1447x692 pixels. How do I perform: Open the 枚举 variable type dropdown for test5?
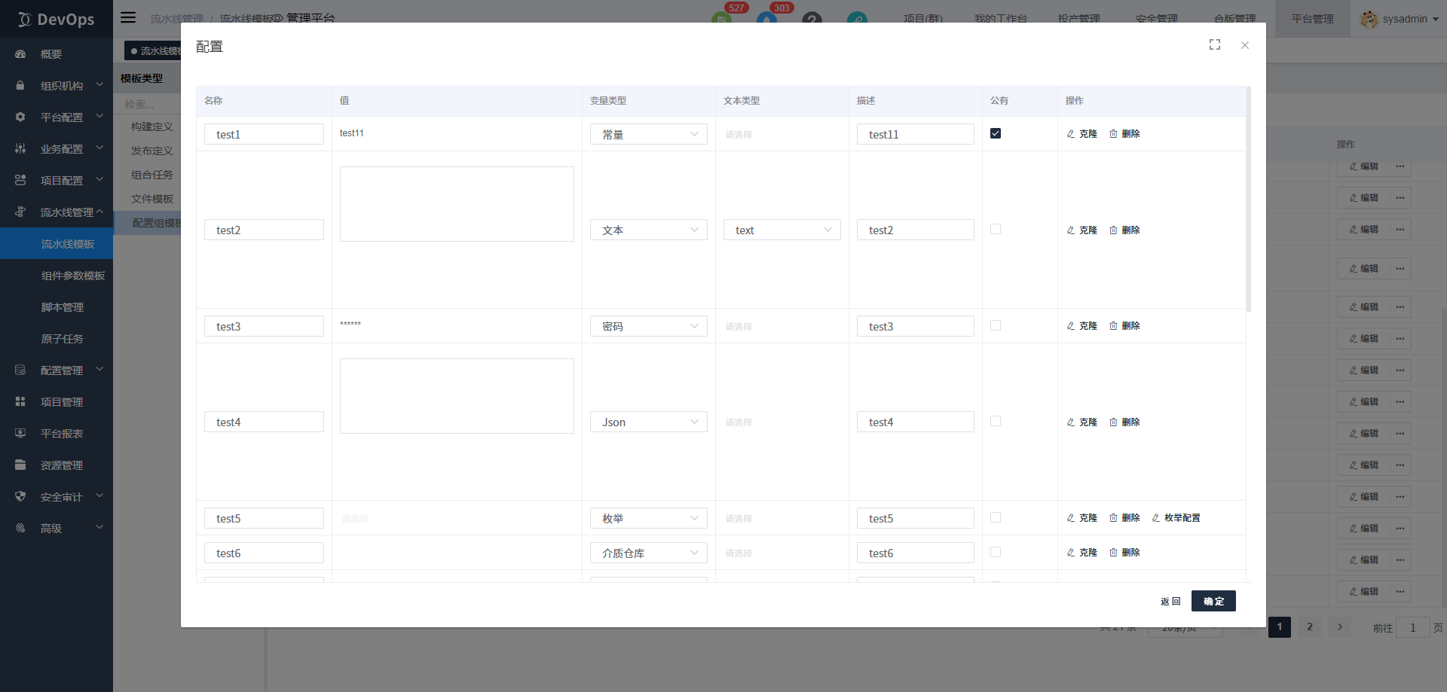648,518
